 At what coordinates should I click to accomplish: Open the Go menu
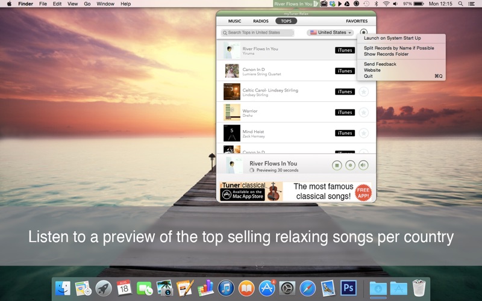tap(87, 4)
